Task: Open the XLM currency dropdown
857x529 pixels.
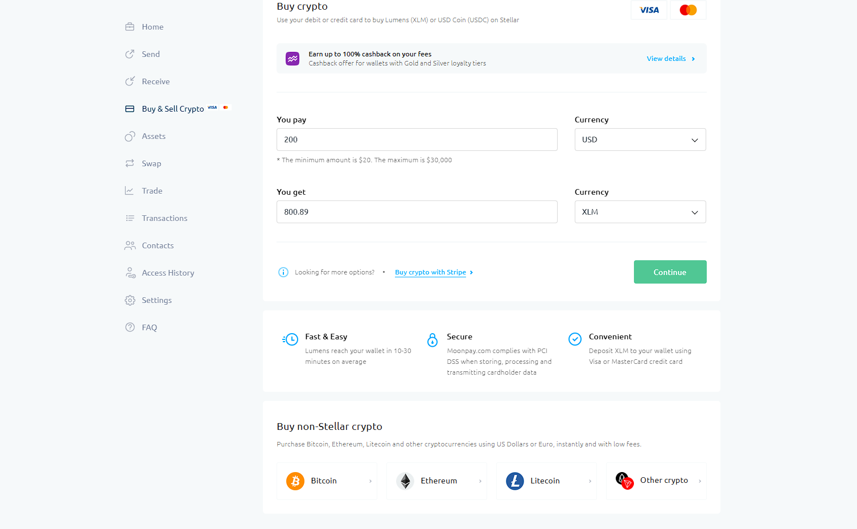Action: (640, 212)
